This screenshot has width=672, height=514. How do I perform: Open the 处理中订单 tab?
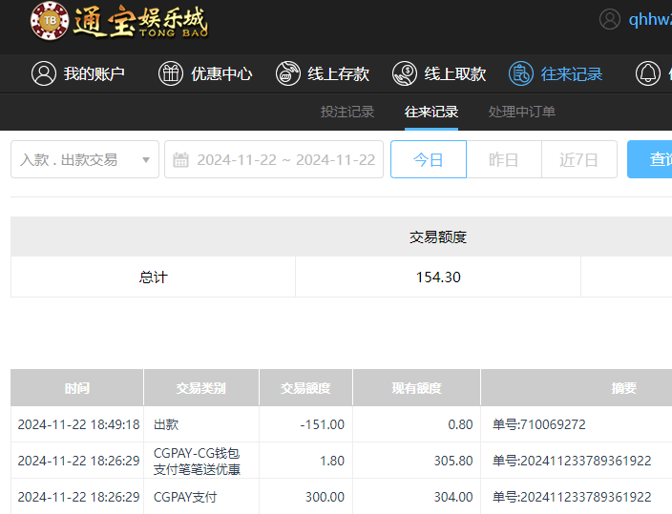pos(522,112)
